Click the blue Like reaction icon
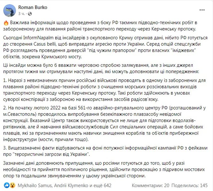Image resolution: width=213 pixels, height=191 pixels. click(x=7, y=184)
